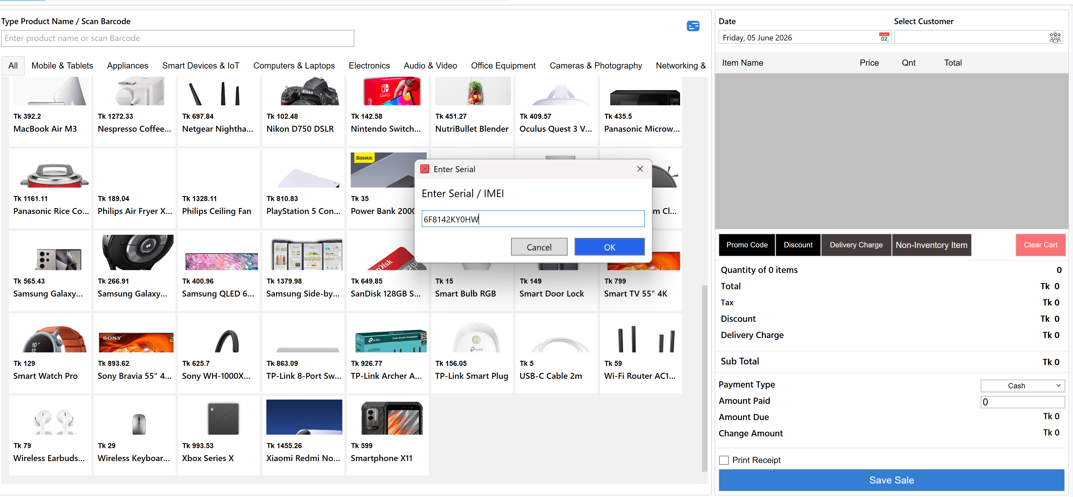The image size is (1073, 497).
Task: Add Smart Watch Pro to cart
Action: point(50,353)
